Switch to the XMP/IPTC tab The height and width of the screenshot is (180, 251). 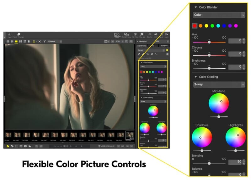[164, 46]
